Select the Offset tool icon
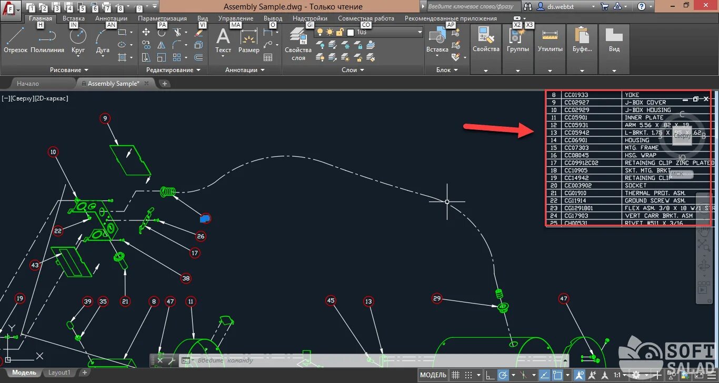Image resolution: width=719 pixels, height=383 pixels. [x=198, y=57]
